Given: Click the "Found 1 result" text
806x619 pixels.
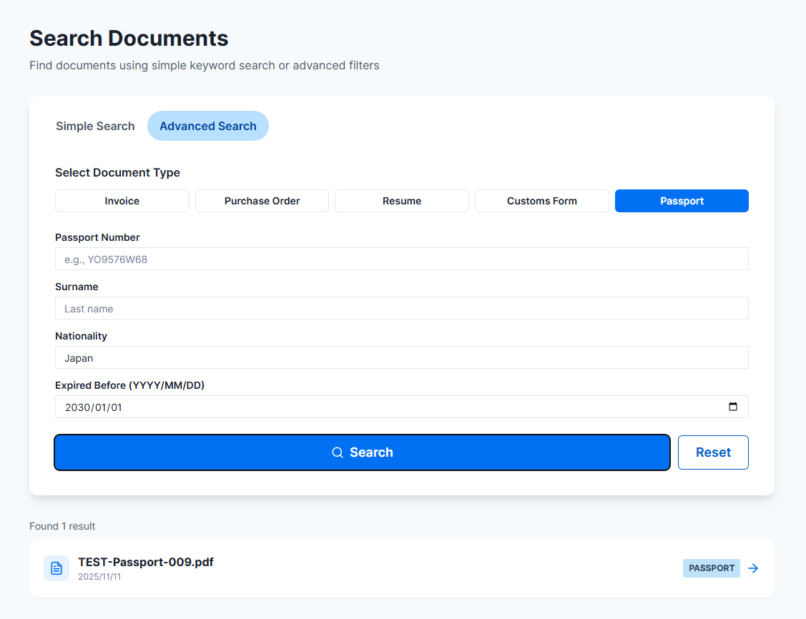Looking at the screenshot, I should tap(62, 526).
